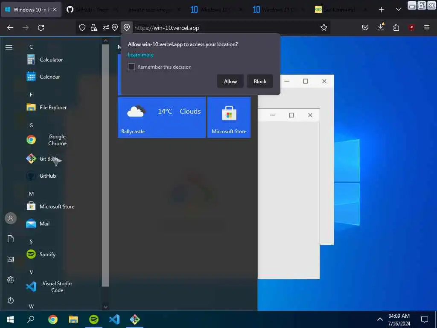Select the letter W group header
This screenshot has height=328, width=437.
(x=31, y=307)
